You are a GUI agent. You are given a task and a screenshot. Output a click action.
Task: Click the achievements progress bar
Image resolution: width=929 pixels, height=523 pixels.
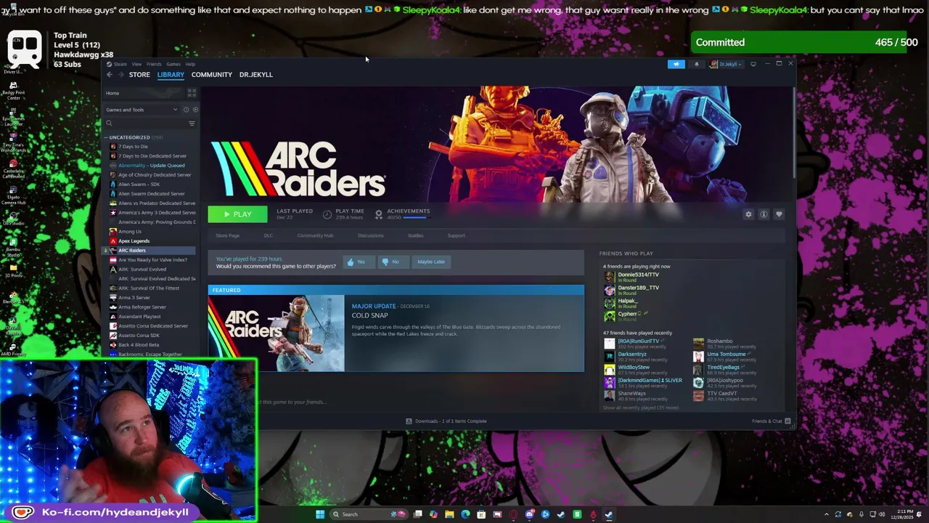pyautogui.click(x=416, y=217)
